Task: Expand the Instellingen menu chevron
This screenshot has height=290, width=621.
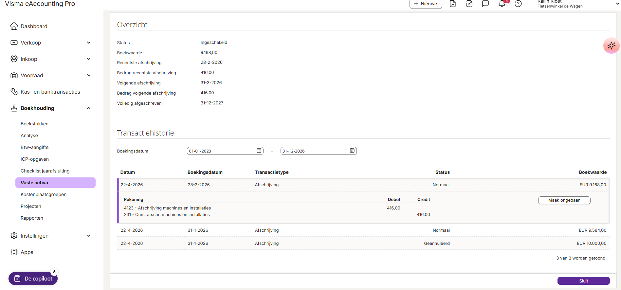Action: point(89,236)
